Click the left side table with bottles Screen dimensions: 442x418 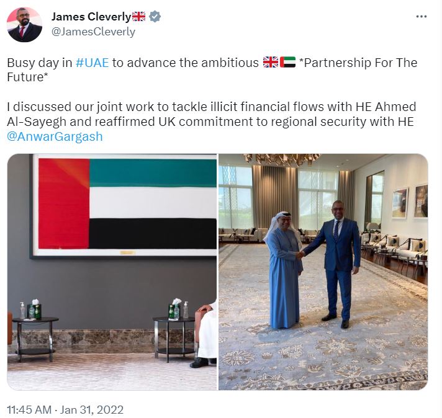35,339
